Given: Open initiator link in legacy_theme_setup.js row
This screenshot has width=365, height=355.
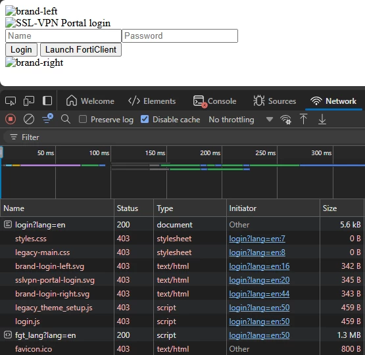Looking at the screenshot, I should pos(259,308).
